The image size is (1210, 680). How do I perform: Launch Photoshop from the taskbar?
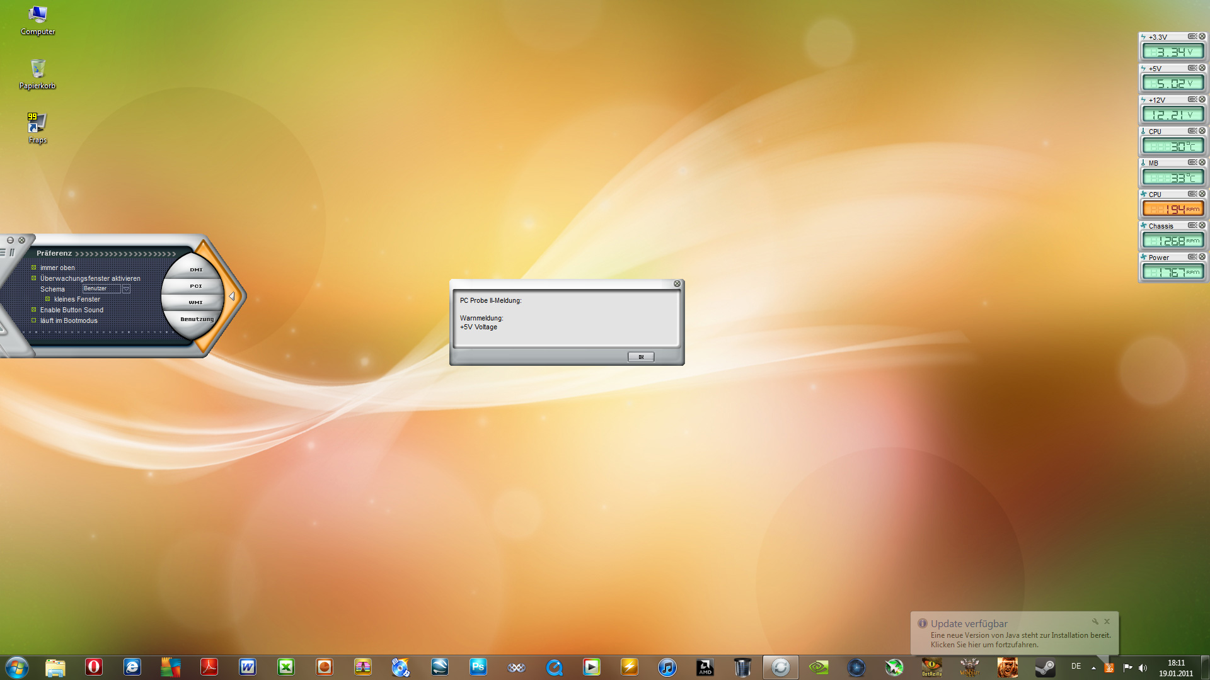point(478,667)
